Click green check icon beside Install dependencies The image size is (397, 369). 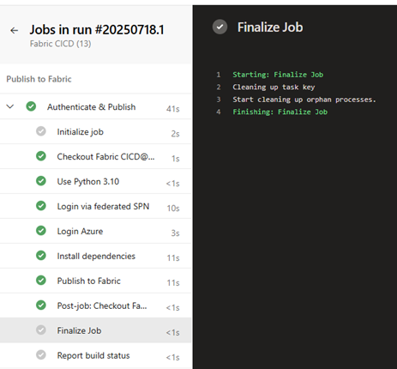41,256
